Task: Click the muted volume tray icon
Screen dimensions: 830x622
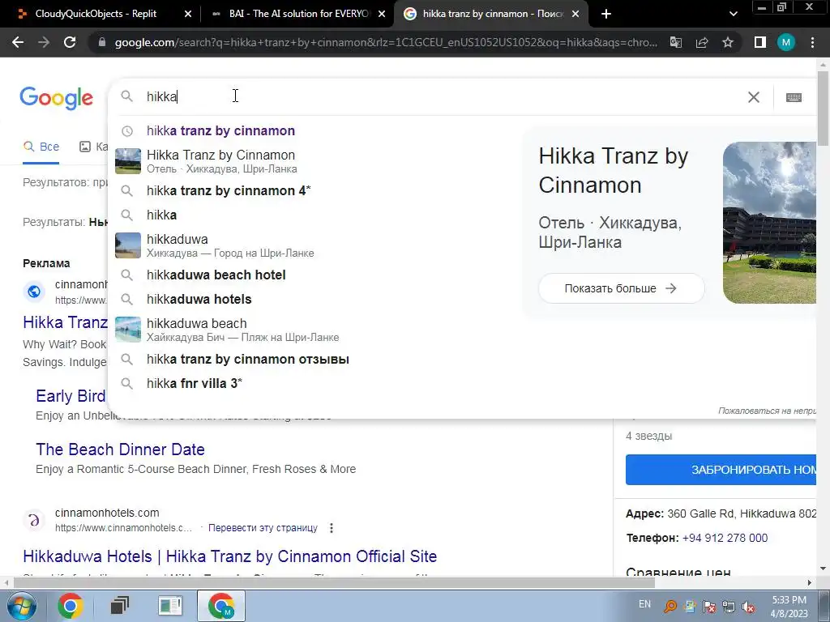Action: coord(748,607)
